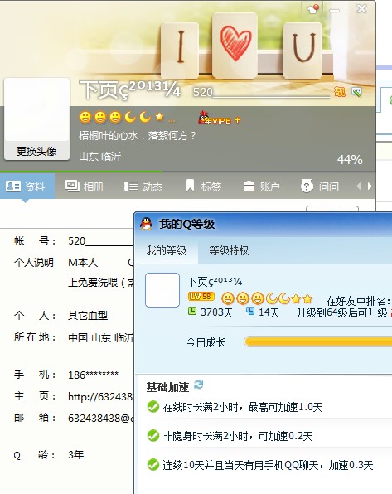This screenshot has width=392, height=494.
Task: Open the 等级特权 tab
Action: pos(229,250)
